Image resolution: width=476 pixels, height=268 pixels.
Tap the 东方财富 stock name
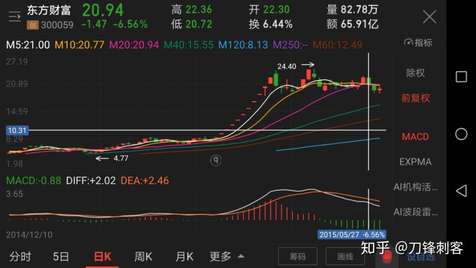coord(49,10)
